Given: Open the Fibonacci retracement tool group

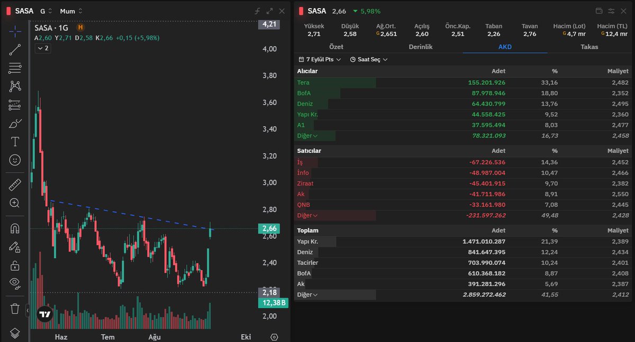Looking at the screenshot, I should pos(15,68).
